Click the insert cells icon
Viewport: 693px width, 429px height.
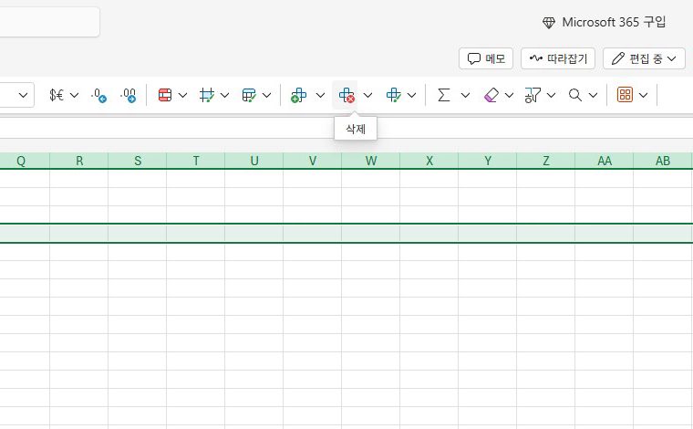(x=299, y=95)
